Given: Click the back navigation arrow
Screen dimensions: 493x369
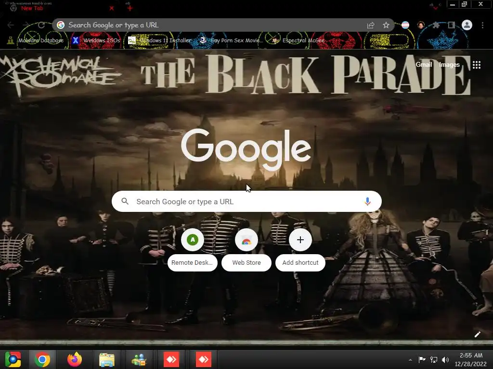Looking at the screenshot, I should [11, 25].
